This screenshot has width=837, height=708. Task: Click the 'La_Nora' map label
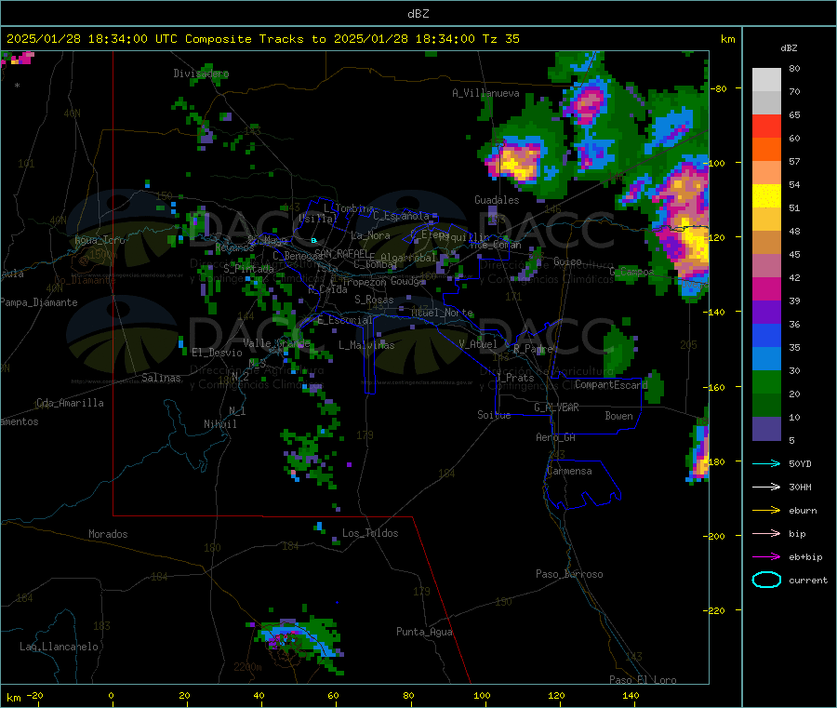click(x=370, y=235)
